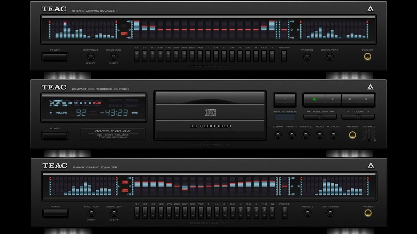Viewport: 417px width, 234px height.
Task: Hit the record button on the CD recorder
Action: pyautogui.click(x=366, y=99)
